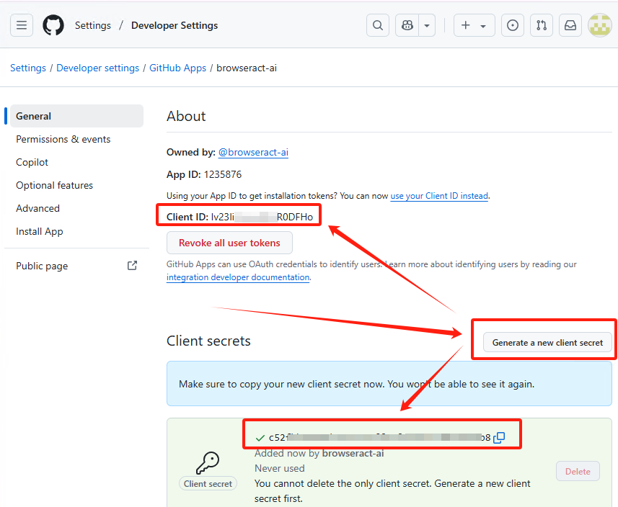
Task: Click the 'Added now by browseract-ai' text
Action: tap(319, 454)
